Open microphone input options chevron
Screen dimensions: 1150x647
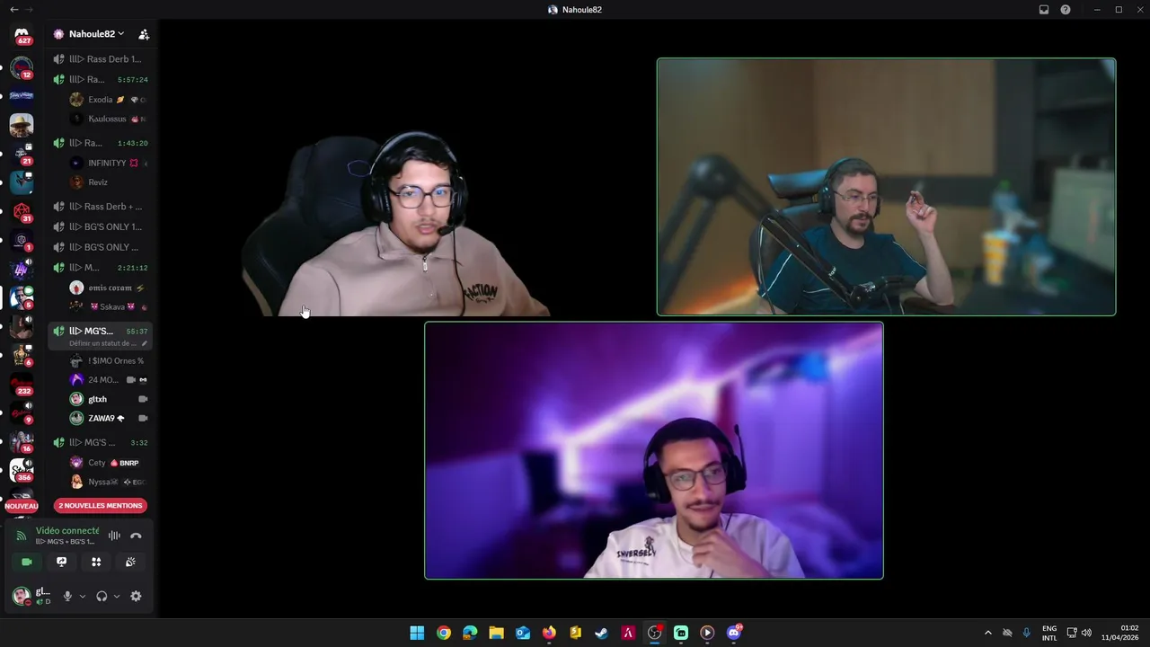(x=83, y=596)
